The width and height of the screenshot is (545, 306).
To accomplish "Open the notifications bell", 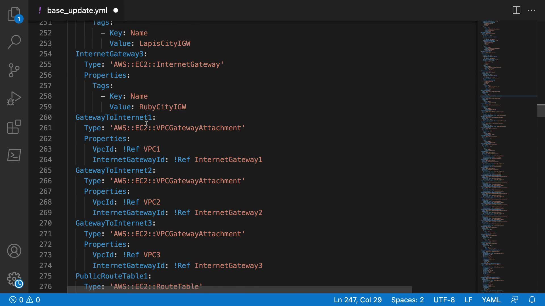I will 532,300.
